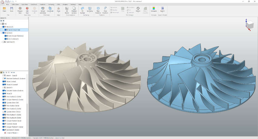The image size is (258, 139).
Task: Switch to the Edit / View ribbon tab
Action: tap(15, 5)
